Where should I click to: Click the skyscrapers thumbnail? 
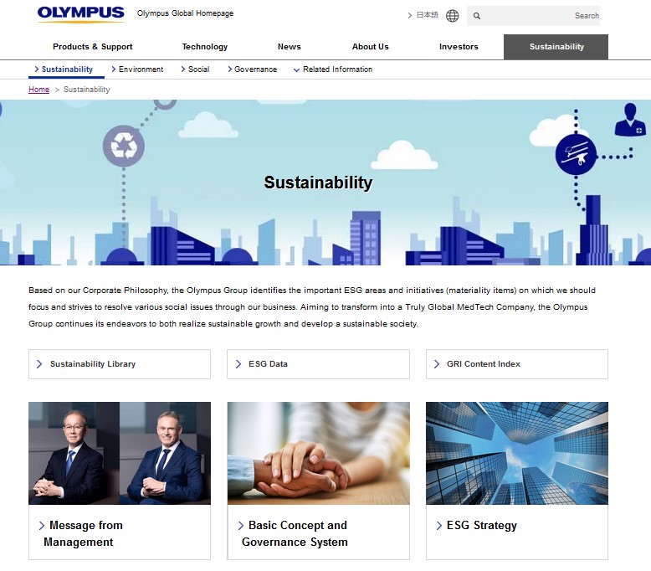(x=517, y=453)
